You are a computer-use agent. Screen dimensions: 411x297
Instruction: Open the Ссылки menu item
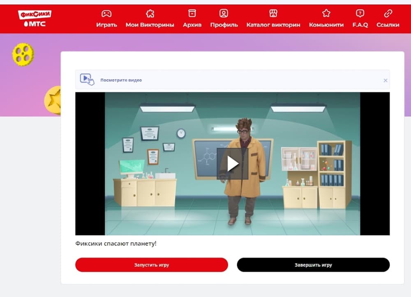tap(388, 25)
